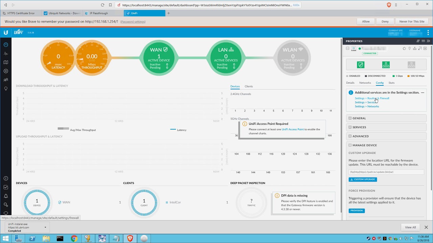Bookmark this page in Brave

tap(110, 5)
